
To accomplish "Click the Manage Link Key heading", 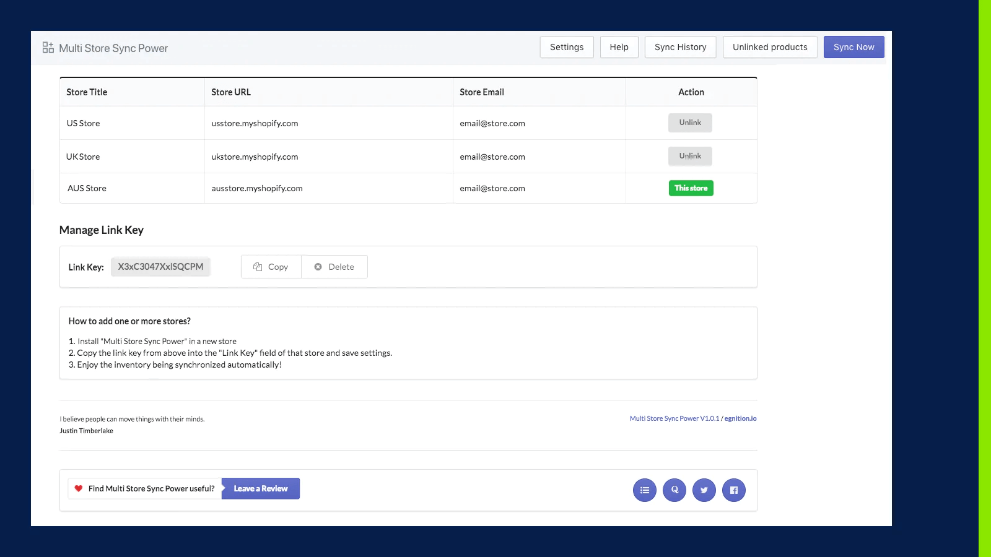I will coord(102,230).
